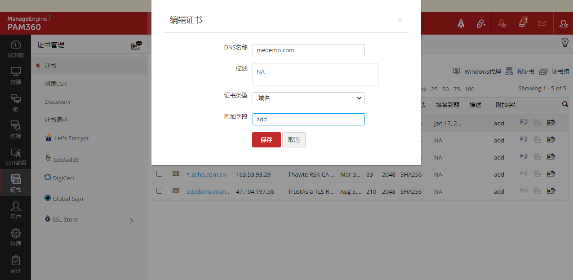
Task: Set page size to 75
Action: (457, 89)
